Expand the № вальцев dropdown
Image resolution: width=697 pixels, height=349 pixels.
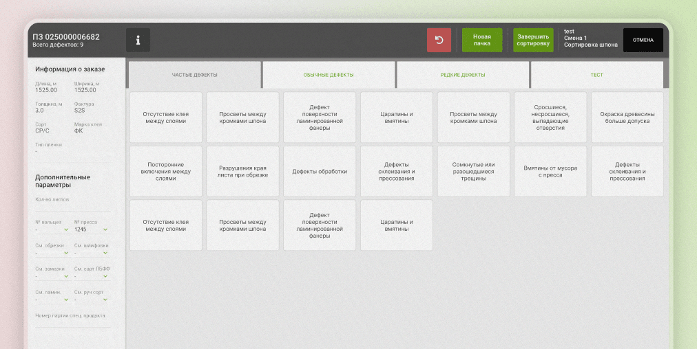click(x=52, y=229)
